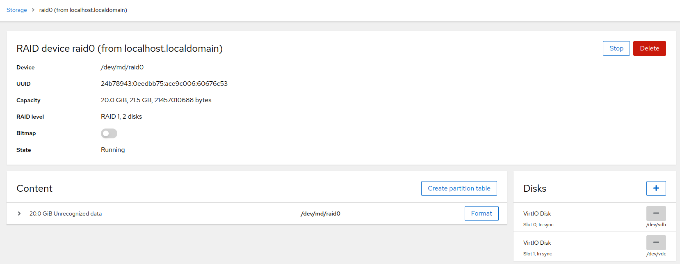Screen dimensions: 680x264
Task: Toggle the Bitmap switch
Action: coord(109,133)
